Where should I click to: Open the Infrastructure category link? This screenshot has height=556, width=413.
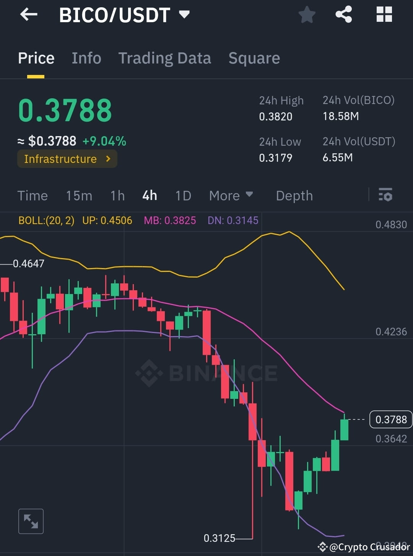coord(67,159)
